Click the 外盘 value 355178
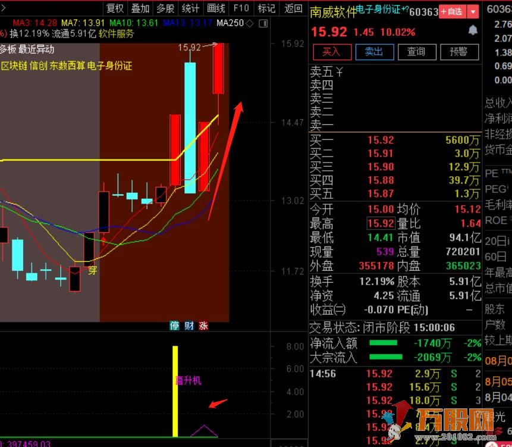 (x=376, y=265)
